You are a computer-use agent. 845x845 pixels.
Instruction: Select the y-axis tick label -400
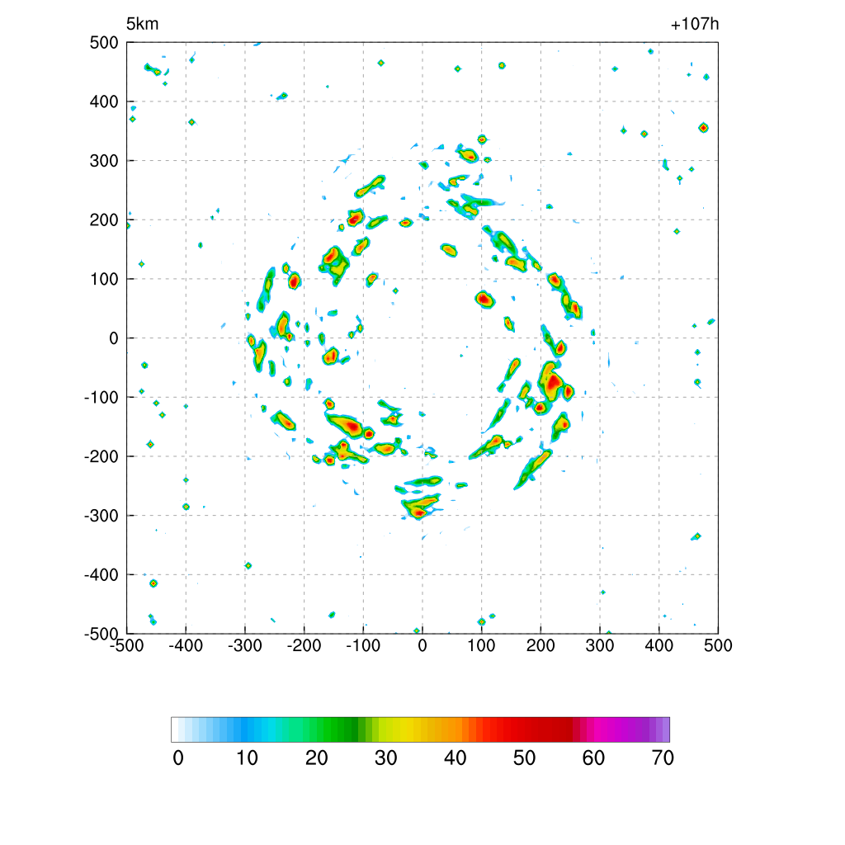click(x=101, y=575)
